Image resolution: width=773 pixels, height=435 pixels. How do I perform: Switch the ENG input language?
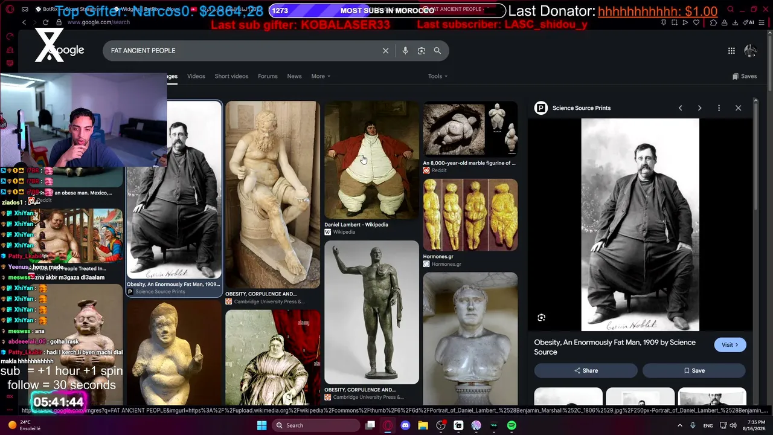pyautogui.click(x=708, y=425)
